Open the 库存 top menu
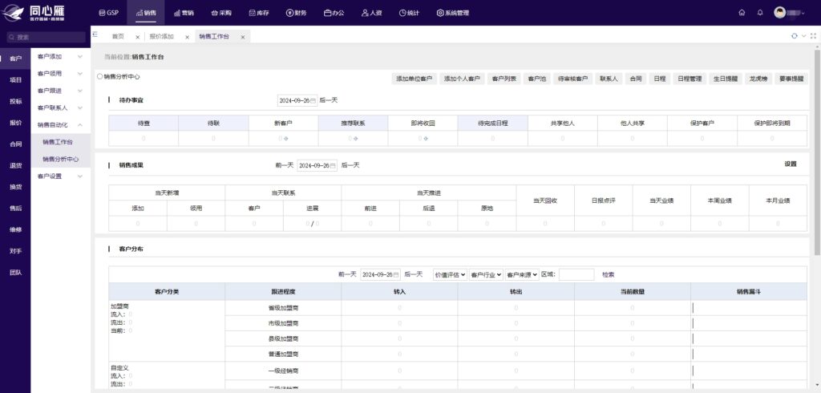The image size is (821, 393). pos(259,13)
